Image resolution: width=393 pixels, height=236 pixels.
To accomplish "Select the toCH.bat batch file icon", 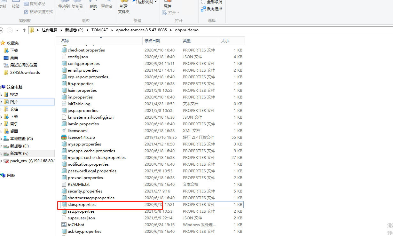I will click(64, 225).
